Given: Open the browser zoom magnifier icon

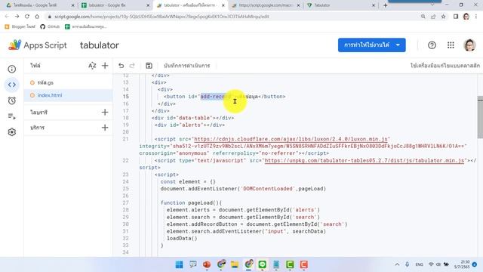Looking at the screenshot, I should point(423,17).
